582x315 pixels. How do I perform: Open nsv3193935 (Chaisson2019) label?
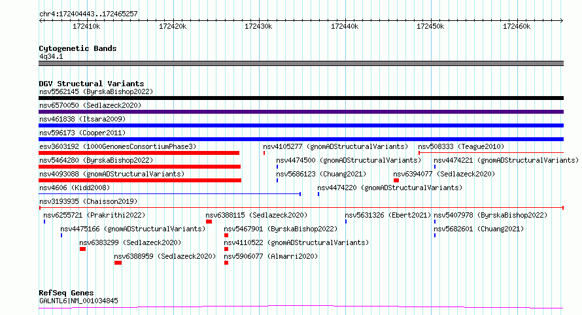[88, 201]
